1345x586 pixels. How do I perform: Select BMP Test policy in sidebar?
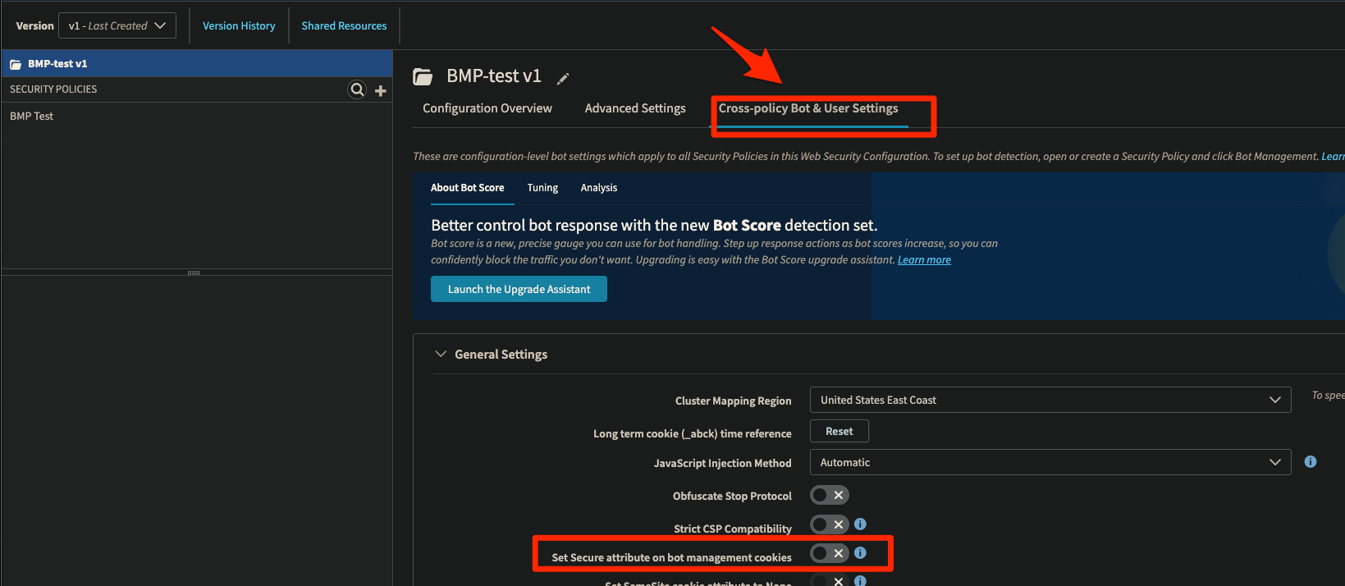pyautogui.click(x=32, y=117)
